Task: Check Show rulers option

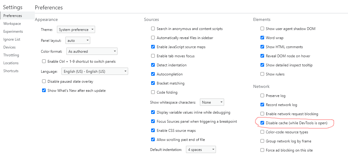Action: tap(262, 74)
